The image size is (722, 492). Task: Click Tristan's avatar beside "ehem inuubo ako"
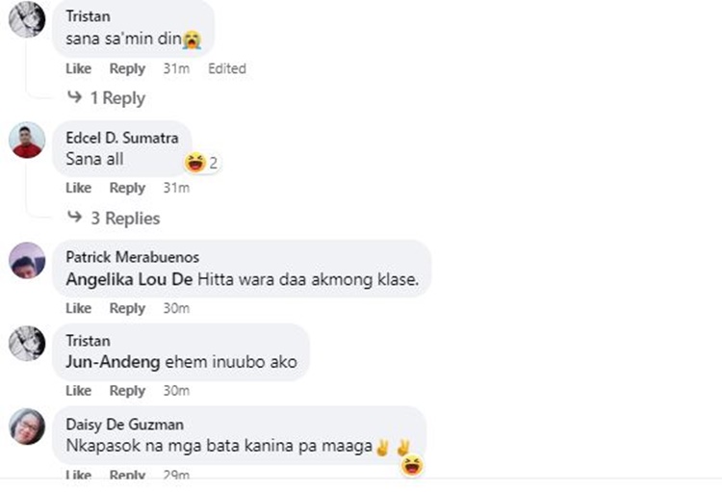pyautogui.click(x=27, y=344)
